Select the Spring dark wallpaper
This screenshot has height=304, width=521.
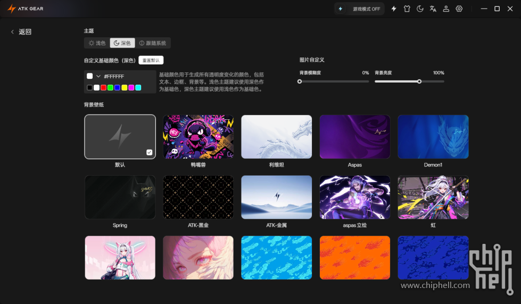coord(120,198)
